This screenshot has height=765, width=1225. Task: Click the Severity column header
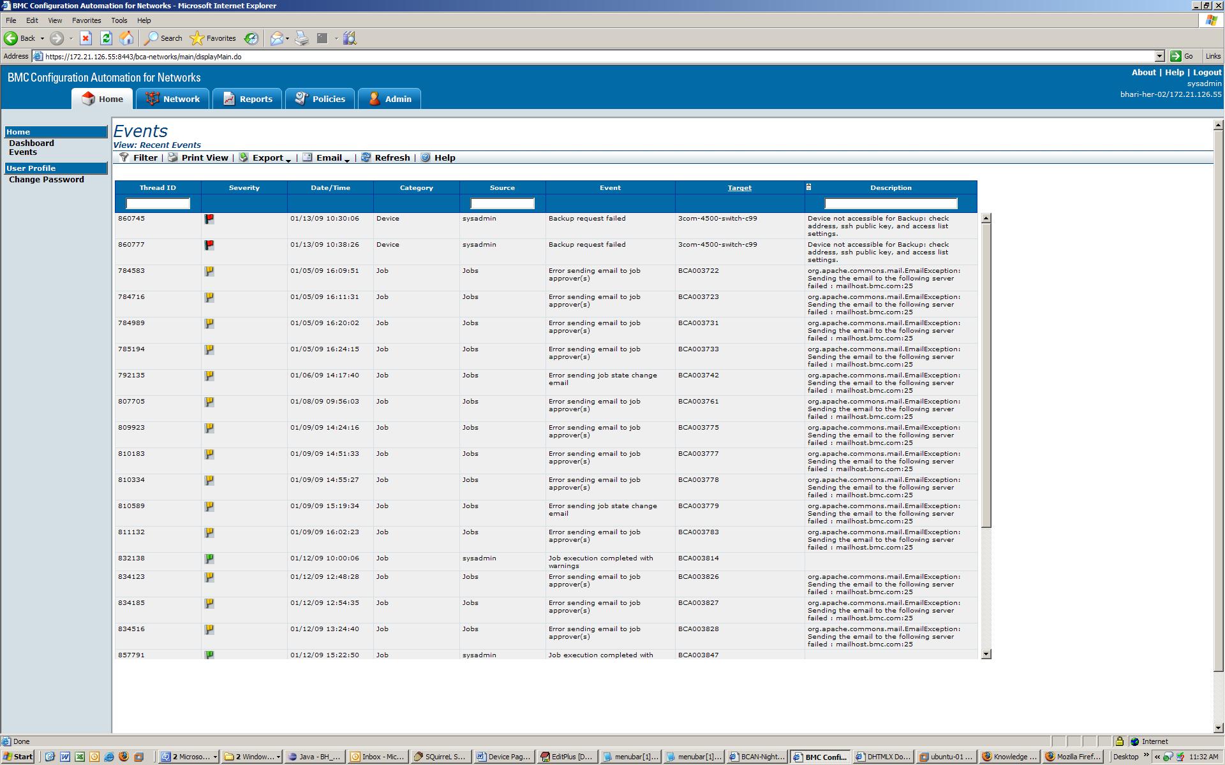click(244, 187)
